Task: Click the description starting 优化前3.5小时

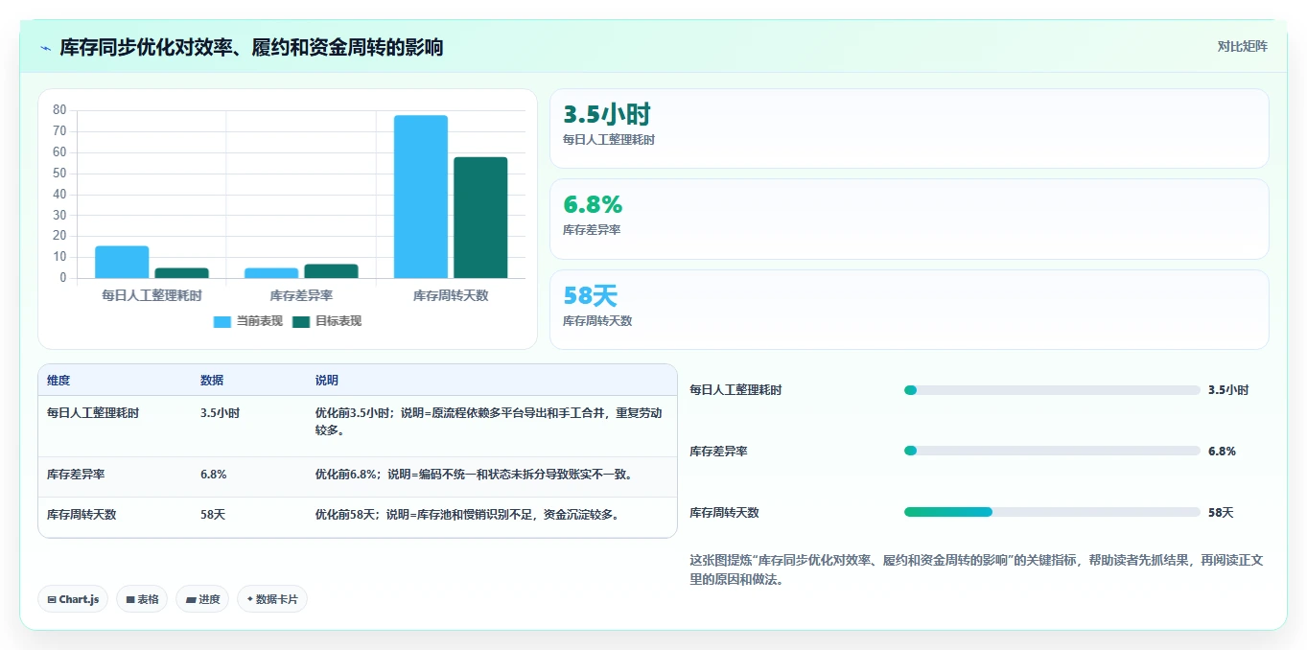Action: 489,422
